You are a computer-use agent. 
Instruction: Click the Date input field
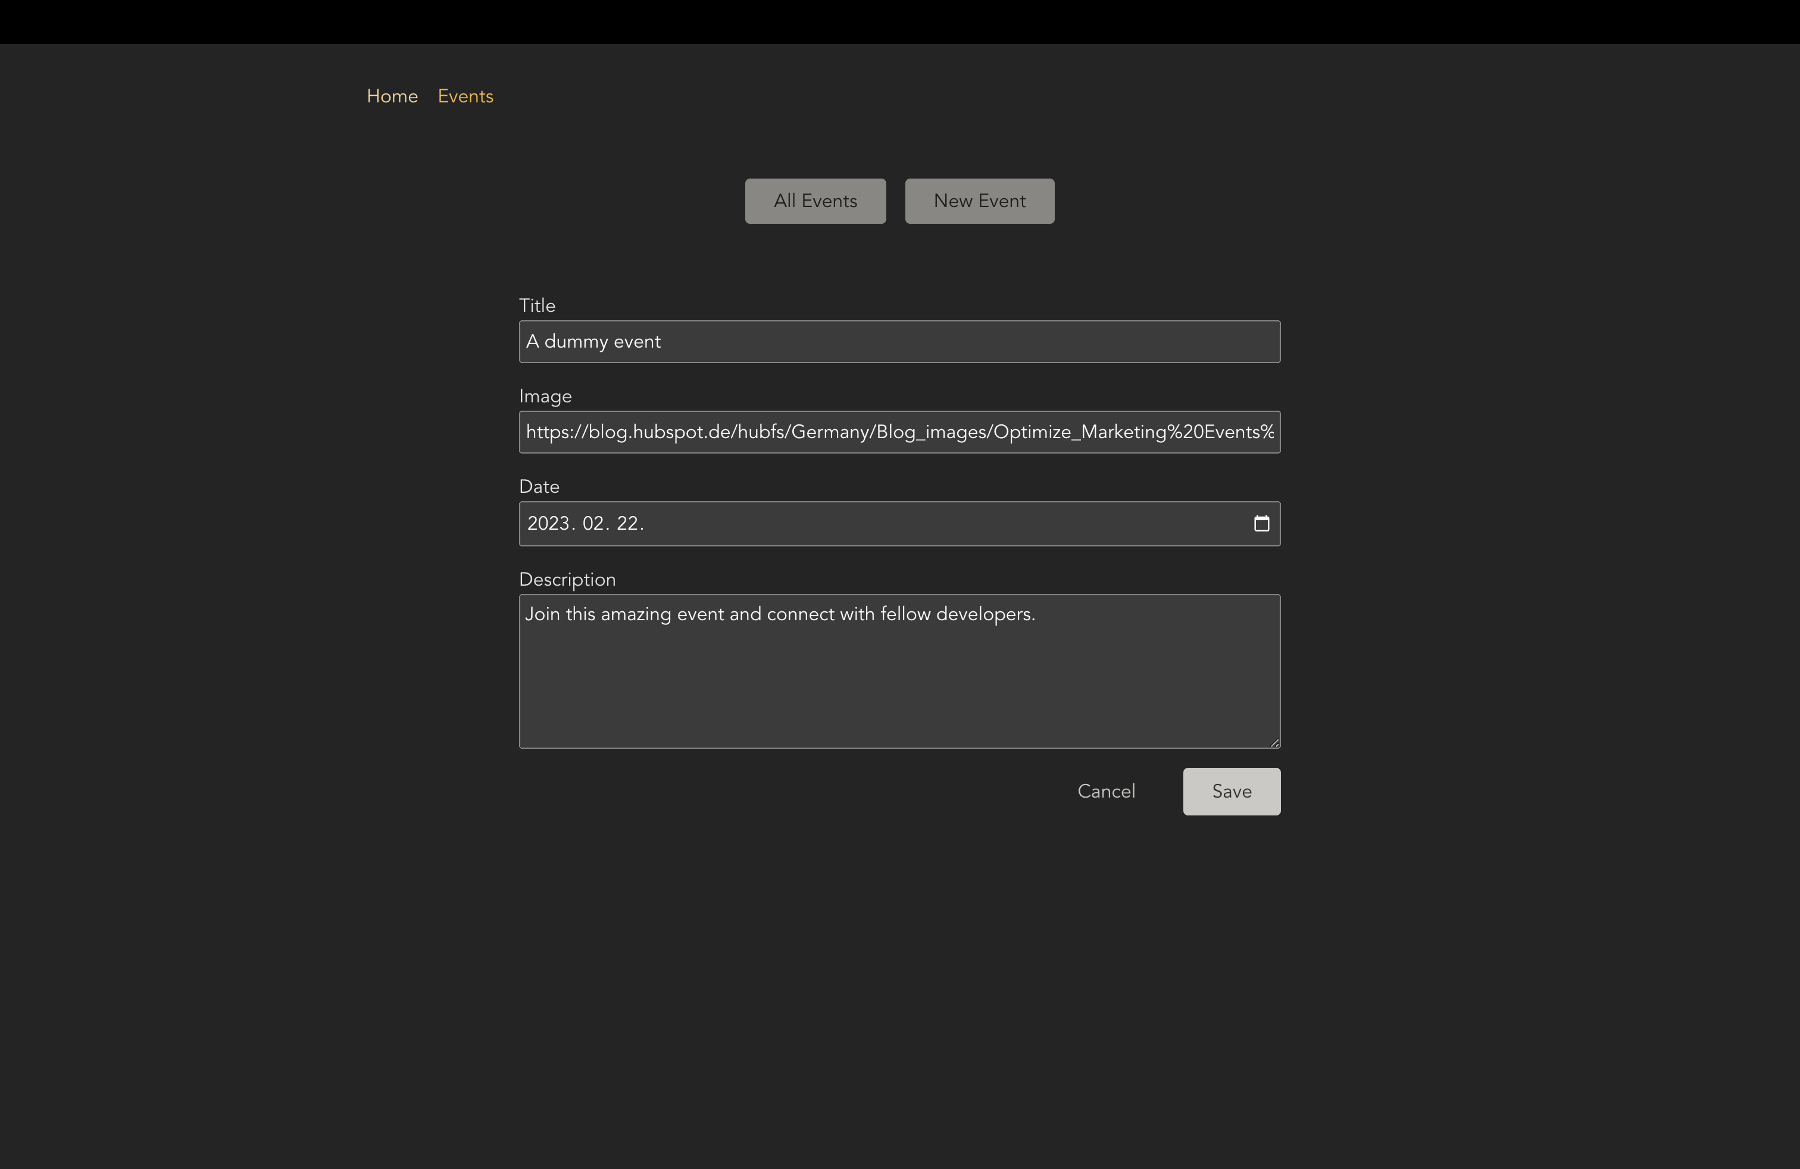point(899,523)
